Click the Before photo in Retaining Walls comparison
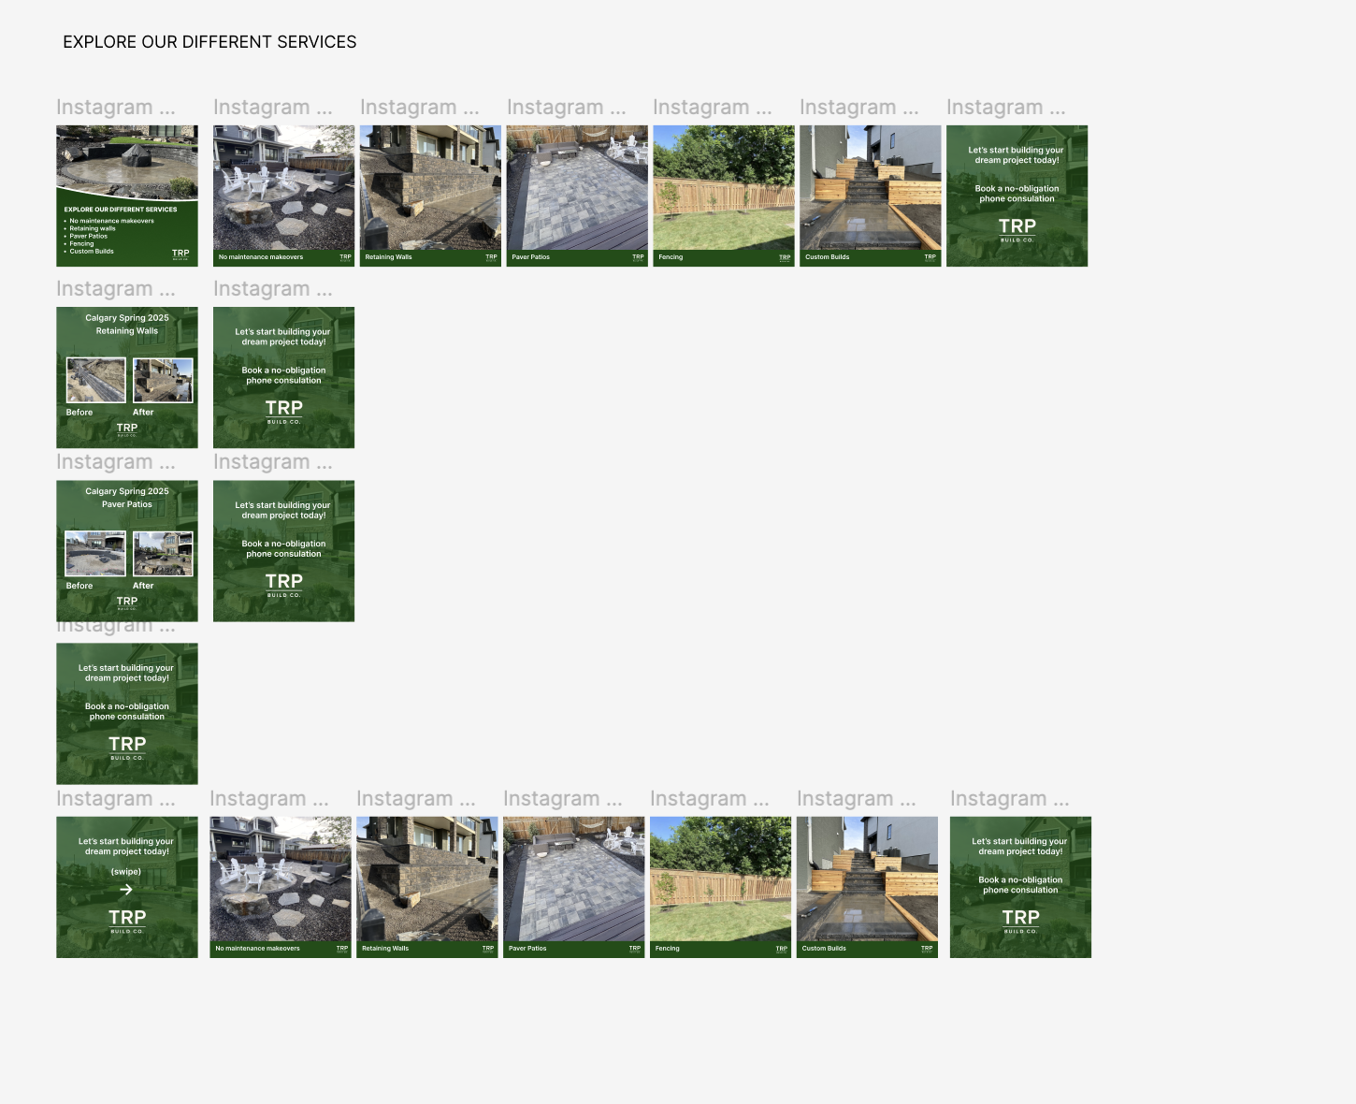 pyautogui.click(x=95, y=381)
